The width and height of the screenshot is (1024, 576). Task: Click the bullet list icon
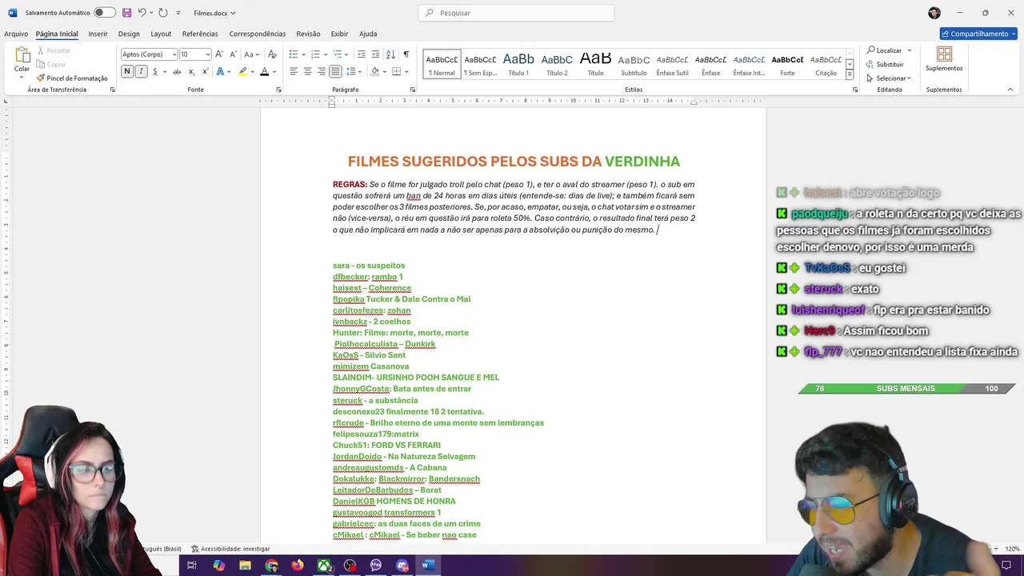point(293,54)
